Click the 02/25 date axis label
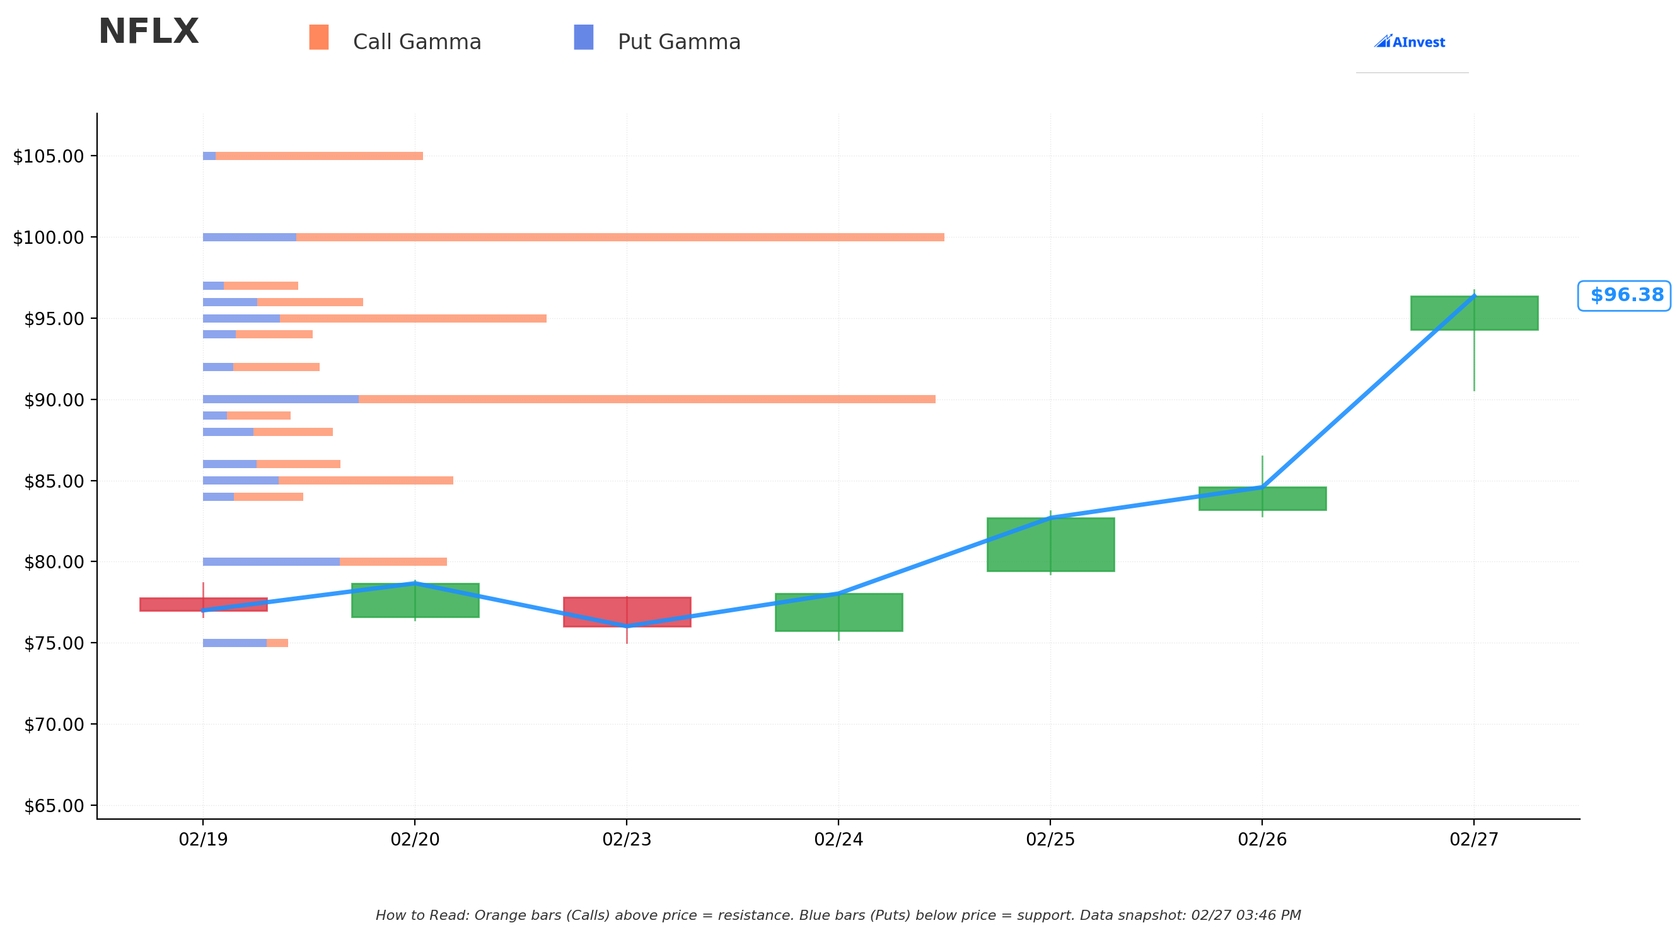The height and width of the screenshot is (935, 1677). 1050,839
